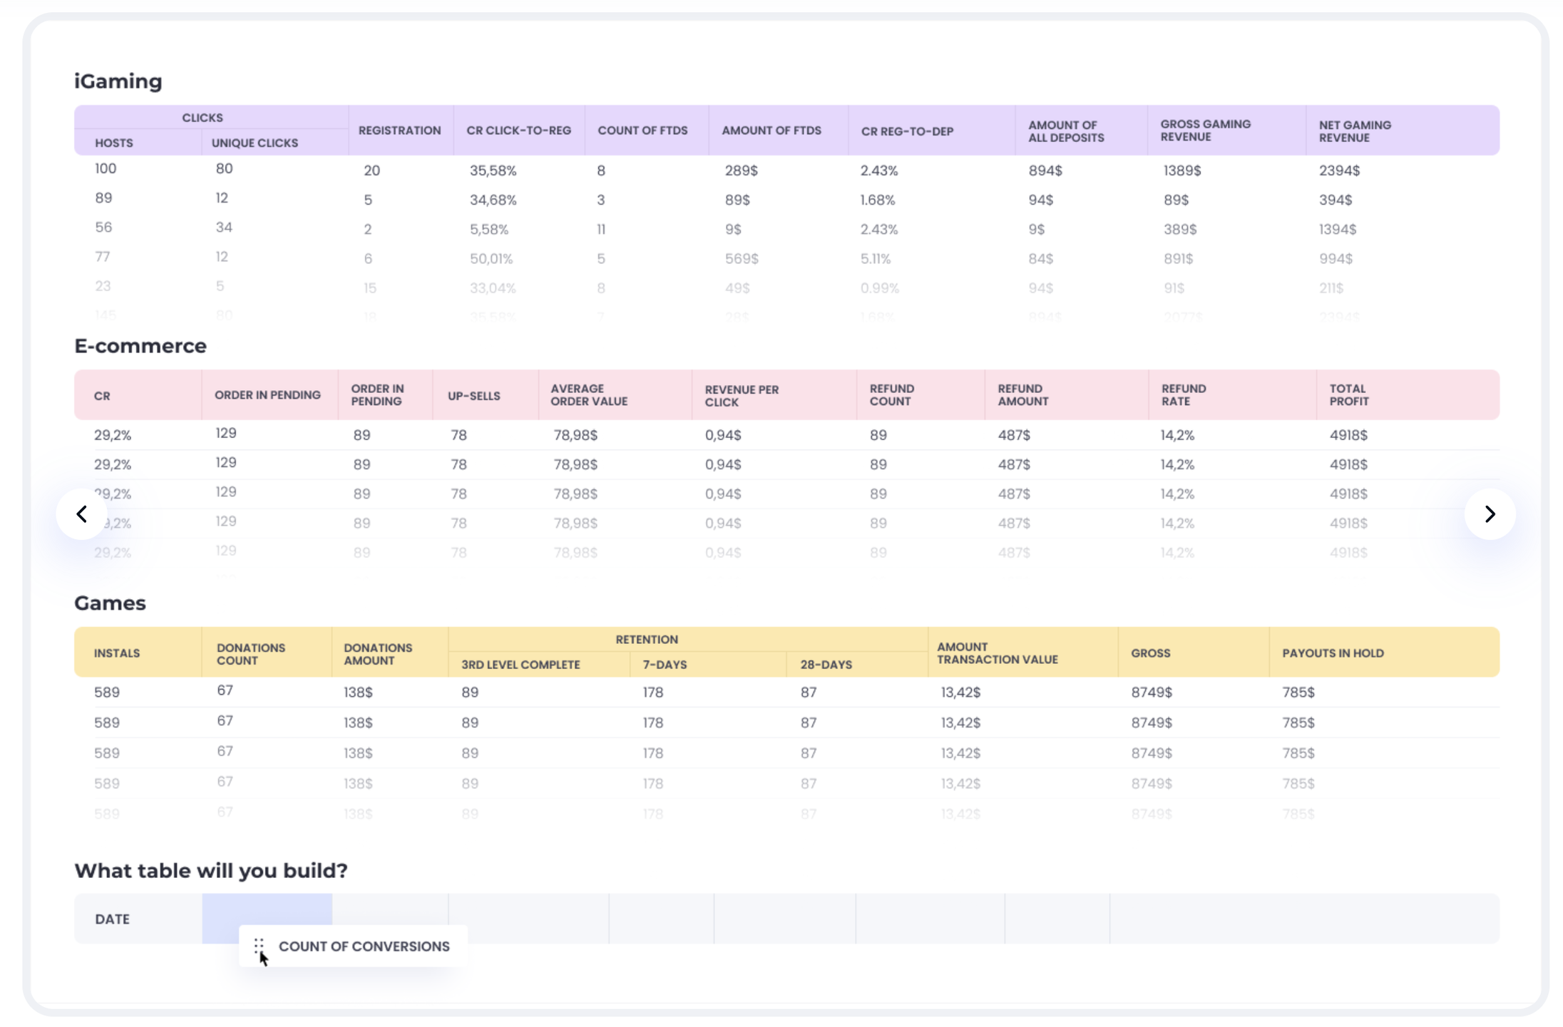Select the Instals column header
The image size is (1563, 1027).
[x=117, y=653]
